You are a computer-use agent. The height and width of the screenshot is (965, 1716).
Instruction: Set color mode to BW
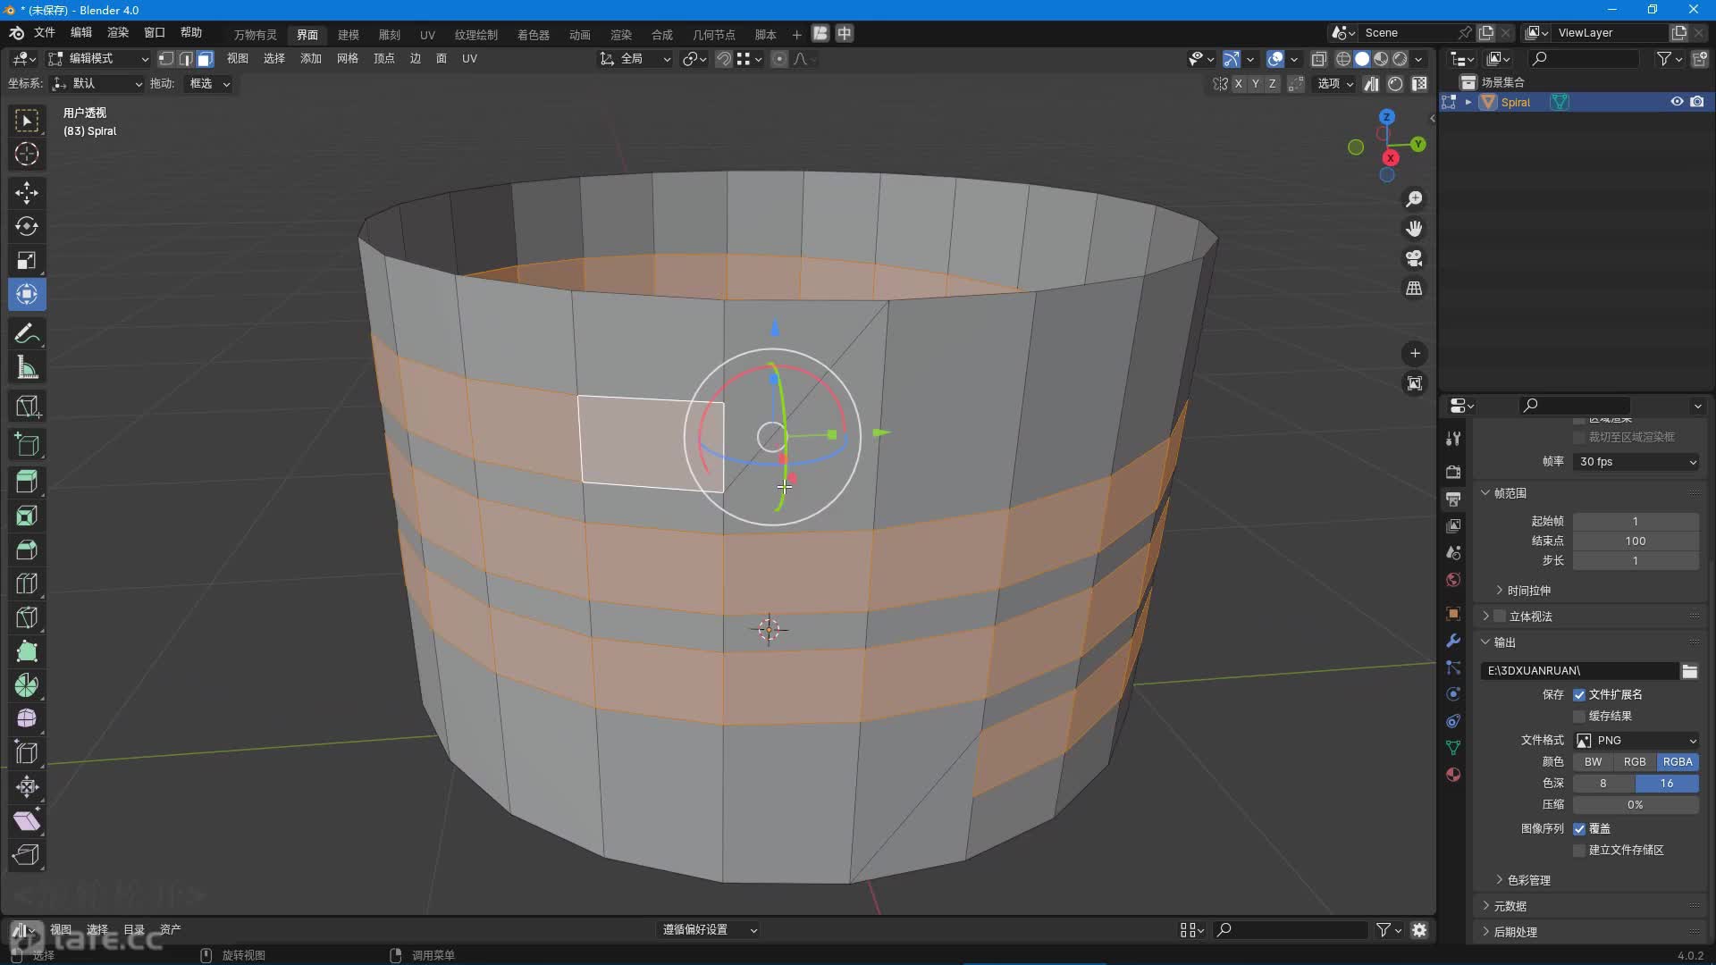click(1593, 762)
